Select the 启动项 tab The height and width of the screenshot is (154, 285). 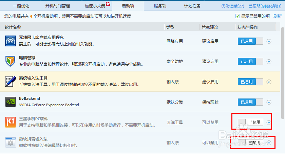tap(128, 6)
